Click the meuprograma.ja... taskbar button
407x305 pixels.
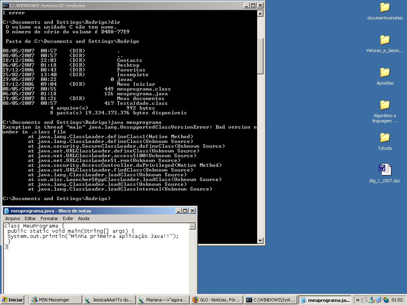(x=325, y=300)
